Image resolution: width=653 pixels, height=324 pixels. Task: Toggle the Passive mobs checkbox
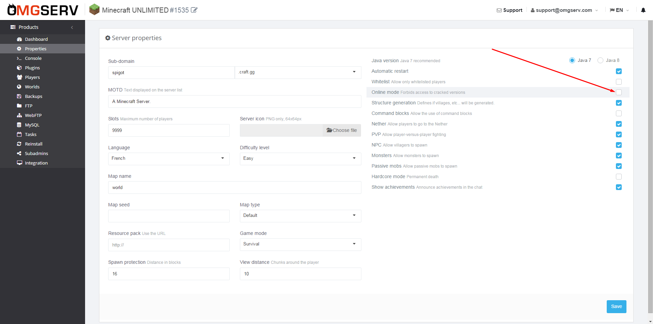(619, 166)
